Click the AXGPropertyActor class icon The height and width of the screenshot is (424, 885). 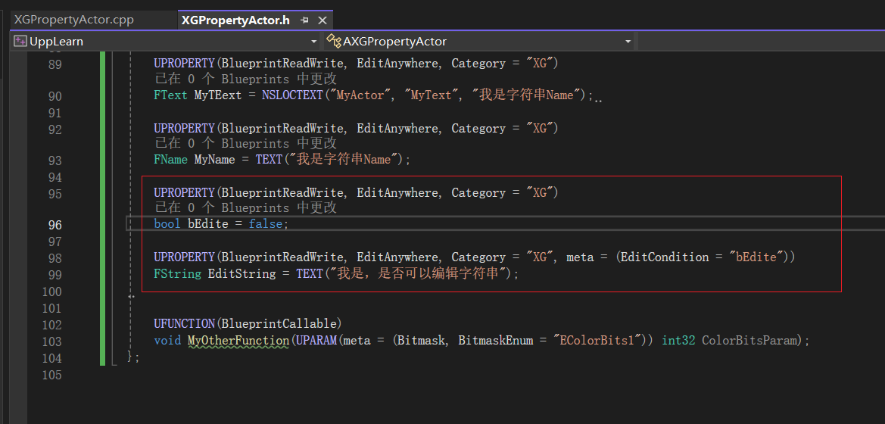point(334,41)
